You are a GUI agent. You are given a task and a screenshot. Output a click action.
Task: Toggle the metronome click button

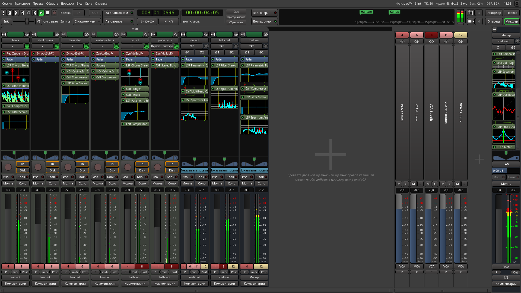(10, 13)
